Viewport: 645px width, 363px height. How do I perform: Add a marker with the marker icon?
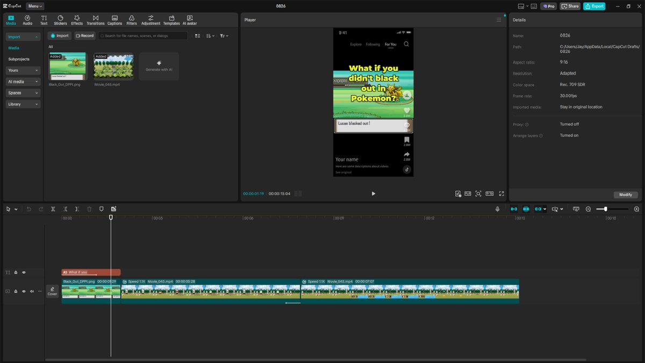click(101, 209)
